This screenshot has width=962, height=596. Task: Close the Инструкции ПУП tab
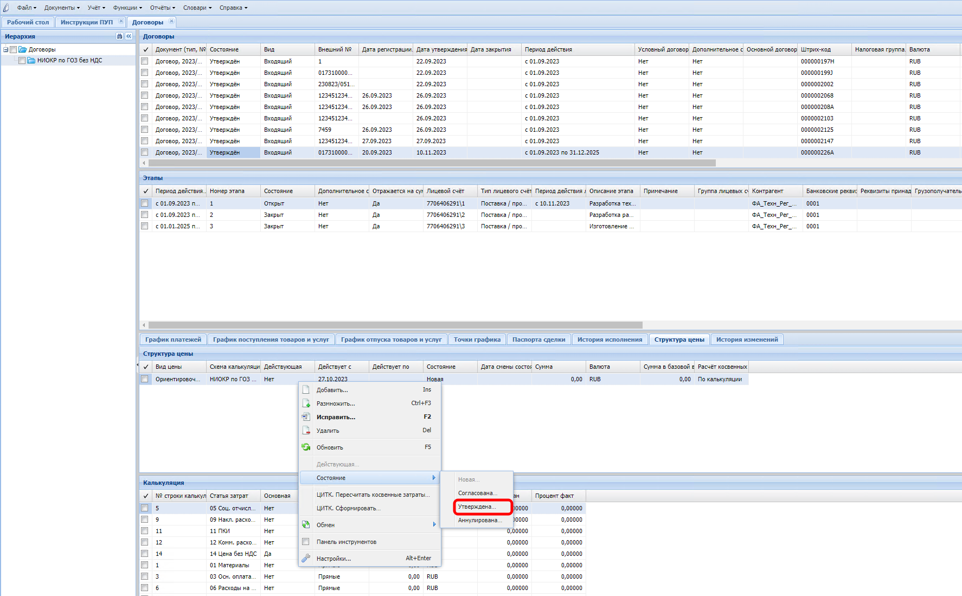[x=121, y=21]
